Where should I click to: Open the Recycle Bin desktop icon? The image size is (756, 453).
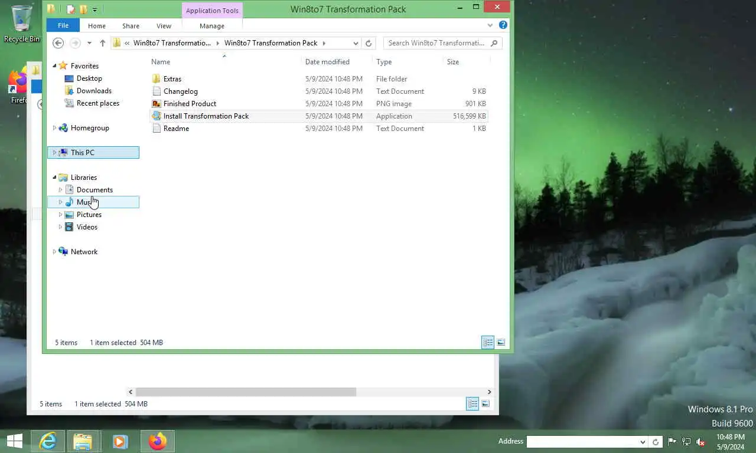tap(22, 24)
